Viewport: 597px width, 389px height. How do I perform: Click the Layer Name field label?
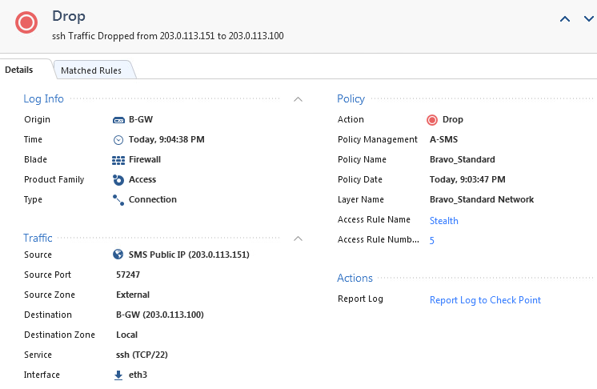(361, 200)
